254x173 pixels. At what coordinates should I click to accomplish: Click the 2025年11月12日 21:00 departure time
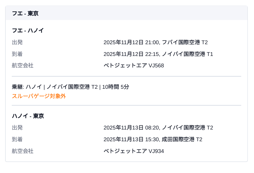131,42
